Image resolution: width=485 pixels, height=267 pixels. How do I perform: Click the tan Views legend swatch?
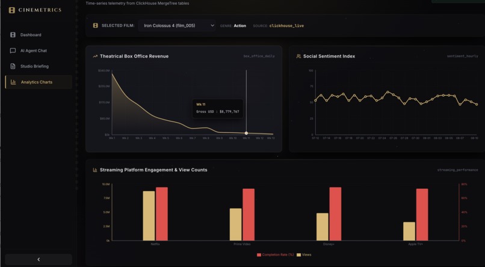pyautogui.click(x=299, y=255)
